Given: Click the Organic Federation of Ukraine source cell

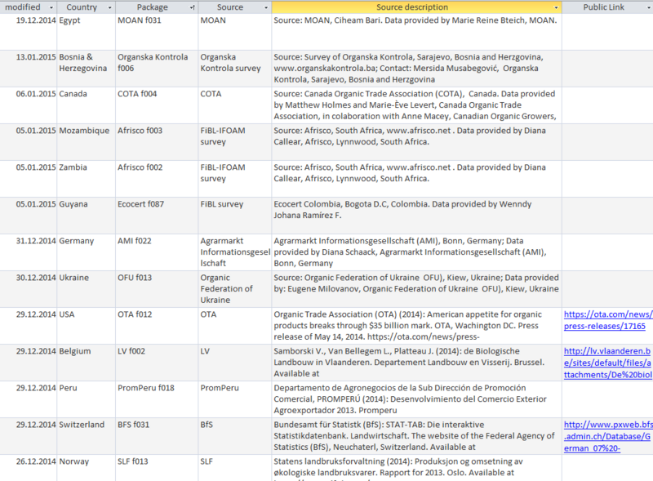Looking at the screenshot, I should click(x=235, y=289).
